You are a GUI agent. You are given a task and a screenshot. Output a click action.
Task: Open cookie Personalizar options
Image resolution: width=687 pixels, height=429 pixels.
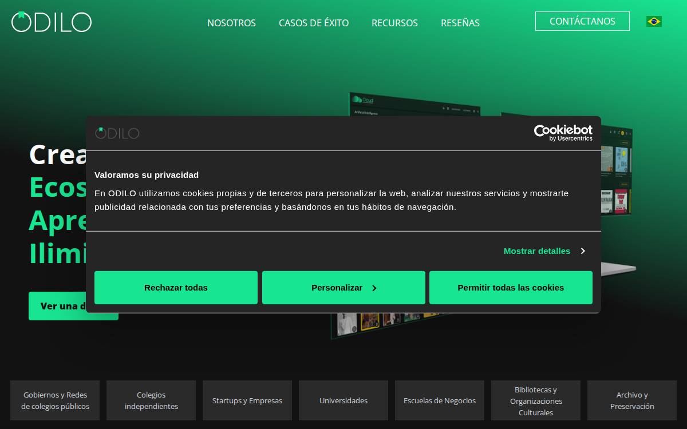point(343,288)
